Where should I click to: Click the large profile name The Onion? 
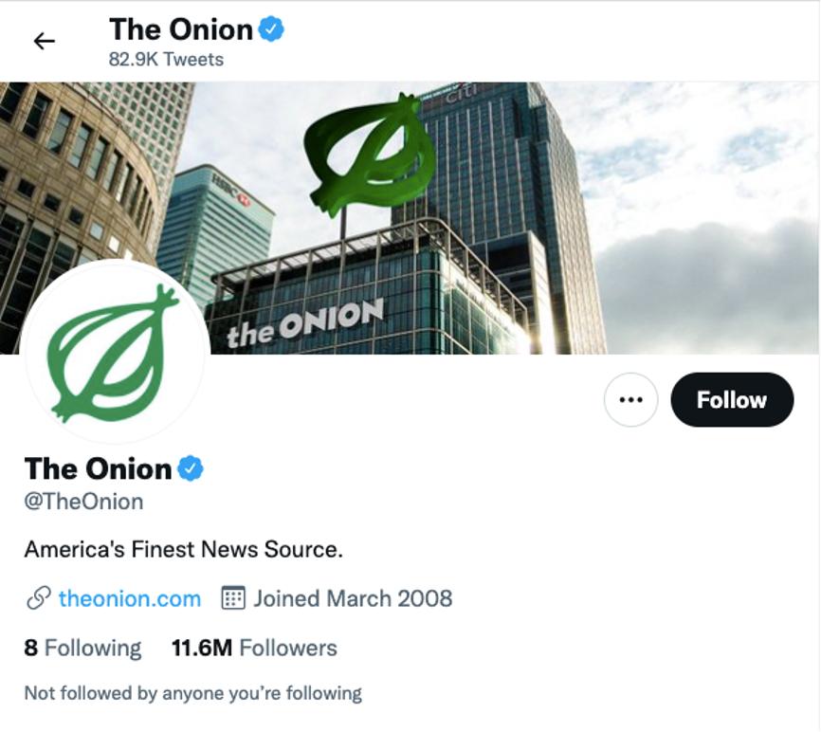(98, 468)
